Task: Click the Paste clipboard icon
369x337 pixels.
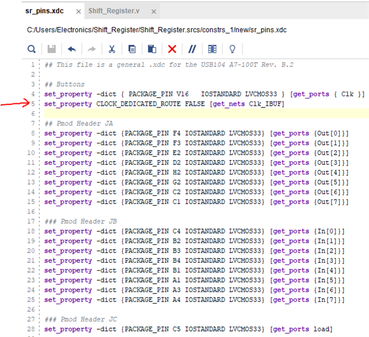Action: pos(152,49)
